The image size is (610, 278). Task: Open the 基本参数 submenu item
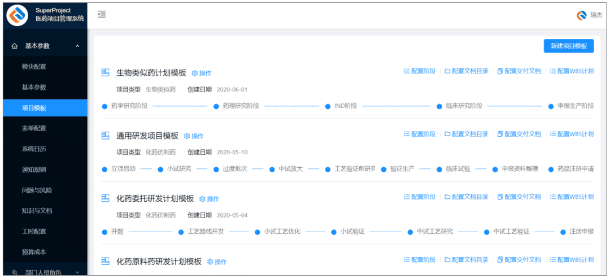[45, 87]
